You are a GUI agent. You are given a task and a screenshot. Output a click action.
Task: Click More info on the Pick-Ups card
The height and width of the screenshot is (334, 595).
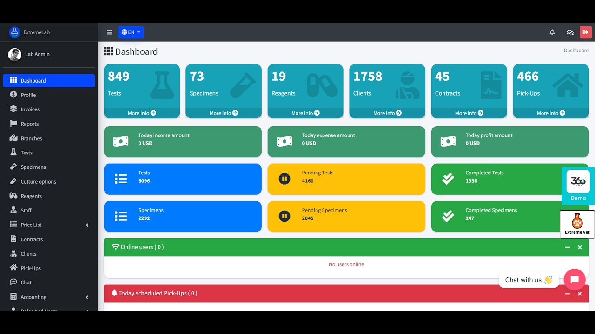(x=551, y=113)
